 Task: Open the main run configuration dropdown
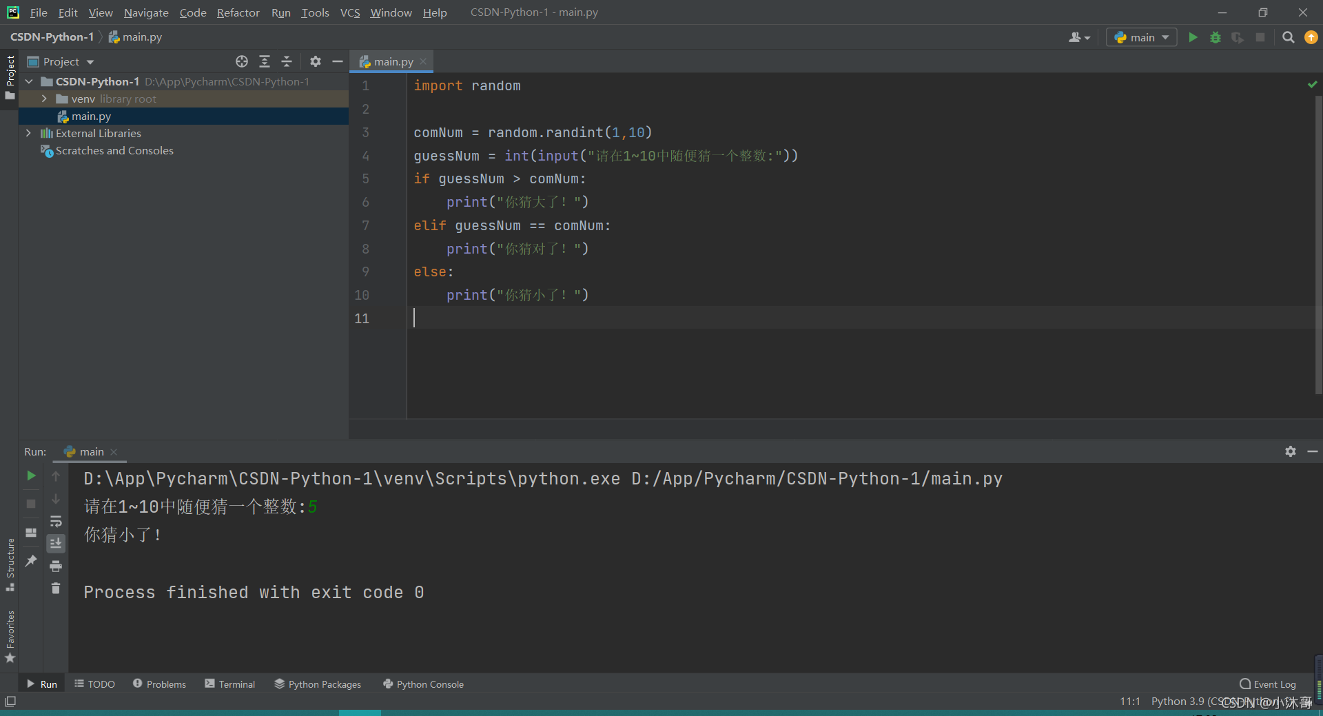[x=1141, y=37]
